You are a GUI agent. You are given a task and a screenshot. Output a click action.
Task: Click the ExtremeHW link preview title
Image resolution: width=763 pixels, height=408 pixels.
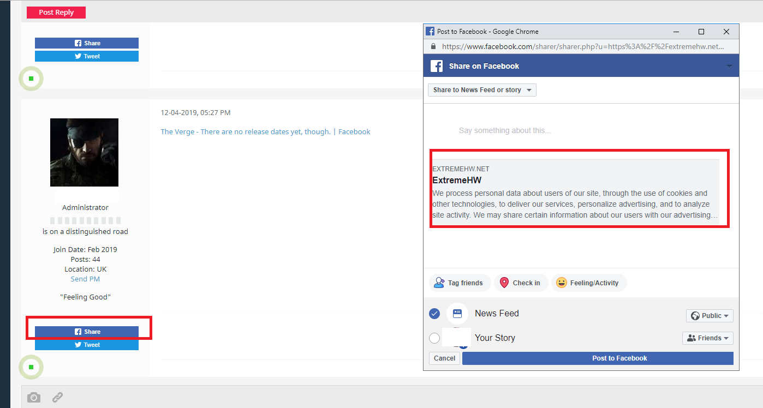click(457, 180)
